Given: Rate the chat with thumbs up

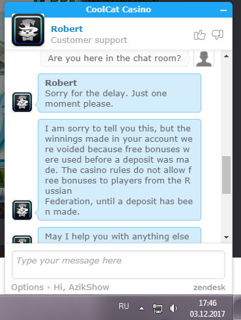Looking at the screenshot, I should coord(199,35).
